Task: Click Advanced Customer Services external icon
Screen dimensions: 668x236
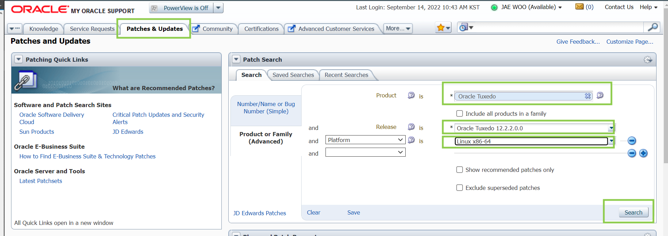Action: tap(292, 28)
